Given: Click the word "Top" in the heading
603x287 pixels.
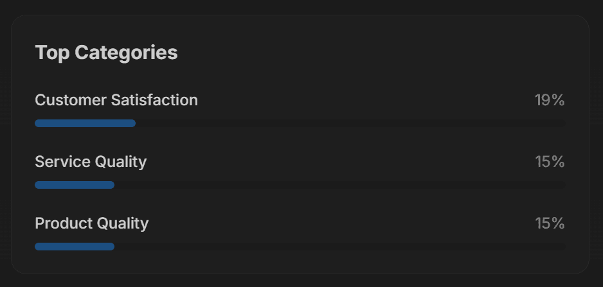Looking at the screenshot, I should 52,53.
